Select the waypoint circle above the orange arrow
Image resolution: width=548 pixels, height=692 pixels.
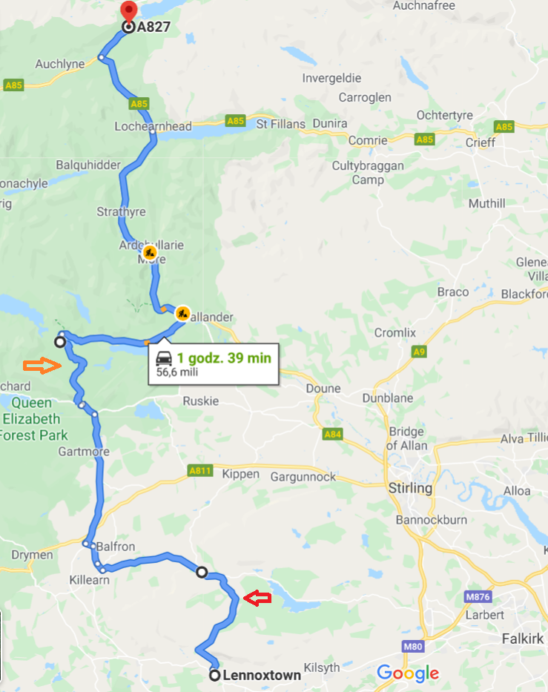point(60,342)
